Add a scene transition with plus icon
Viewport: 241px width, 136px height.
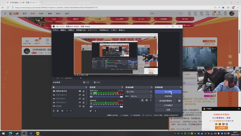coord(142,100)
